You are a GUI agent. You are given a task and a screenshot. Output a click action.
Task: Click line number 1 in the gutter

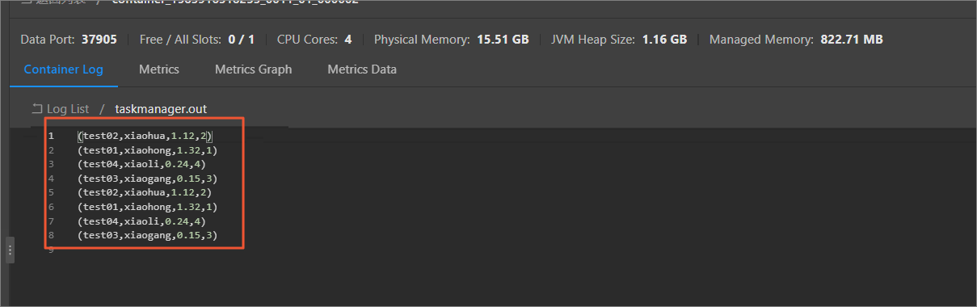51,136
